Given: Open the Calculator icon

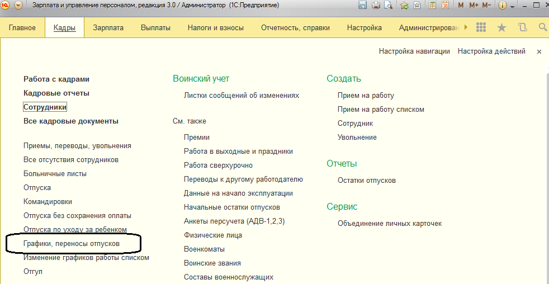Looking at the screenshot, I should pos(433,6).
